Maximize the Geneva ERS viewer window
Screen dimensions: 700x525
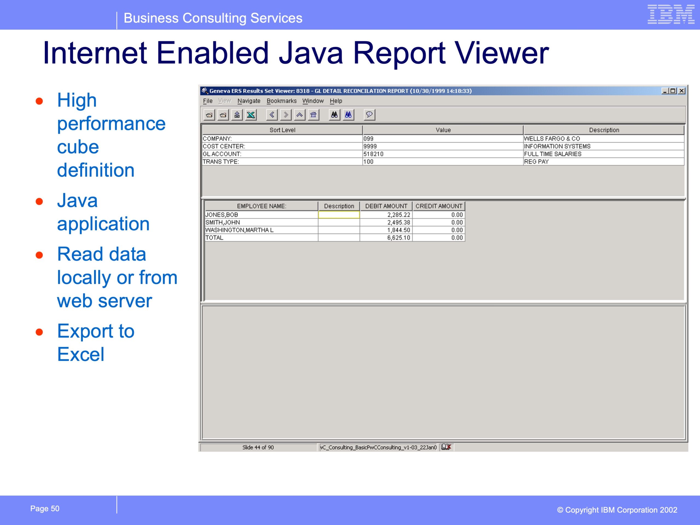[x=673, y=91]
